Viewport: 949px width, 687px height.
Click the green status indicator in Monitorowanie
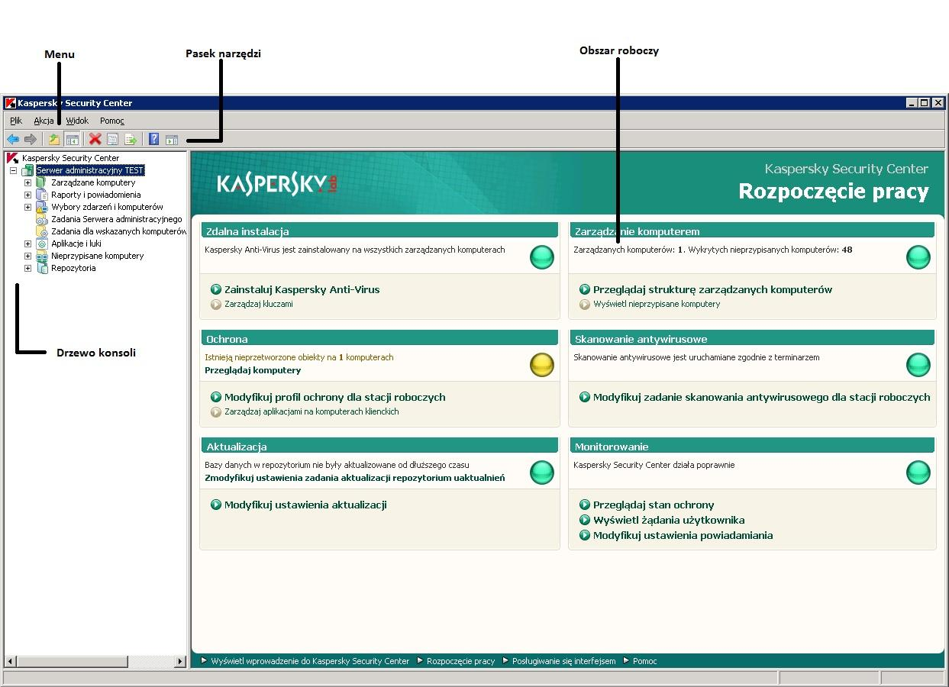[918, 473]
